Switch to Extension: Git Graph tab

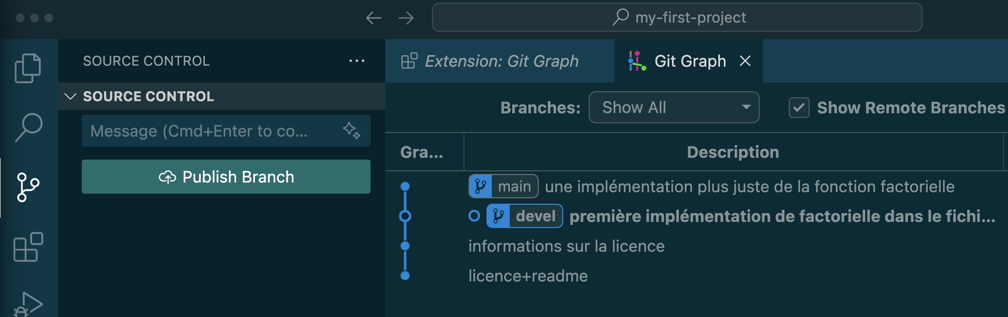coord(501,61)
